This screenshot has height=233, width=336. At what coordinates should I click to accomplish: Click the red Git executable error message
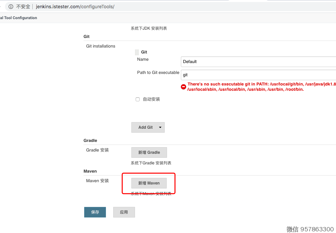[x=261, y=87]
